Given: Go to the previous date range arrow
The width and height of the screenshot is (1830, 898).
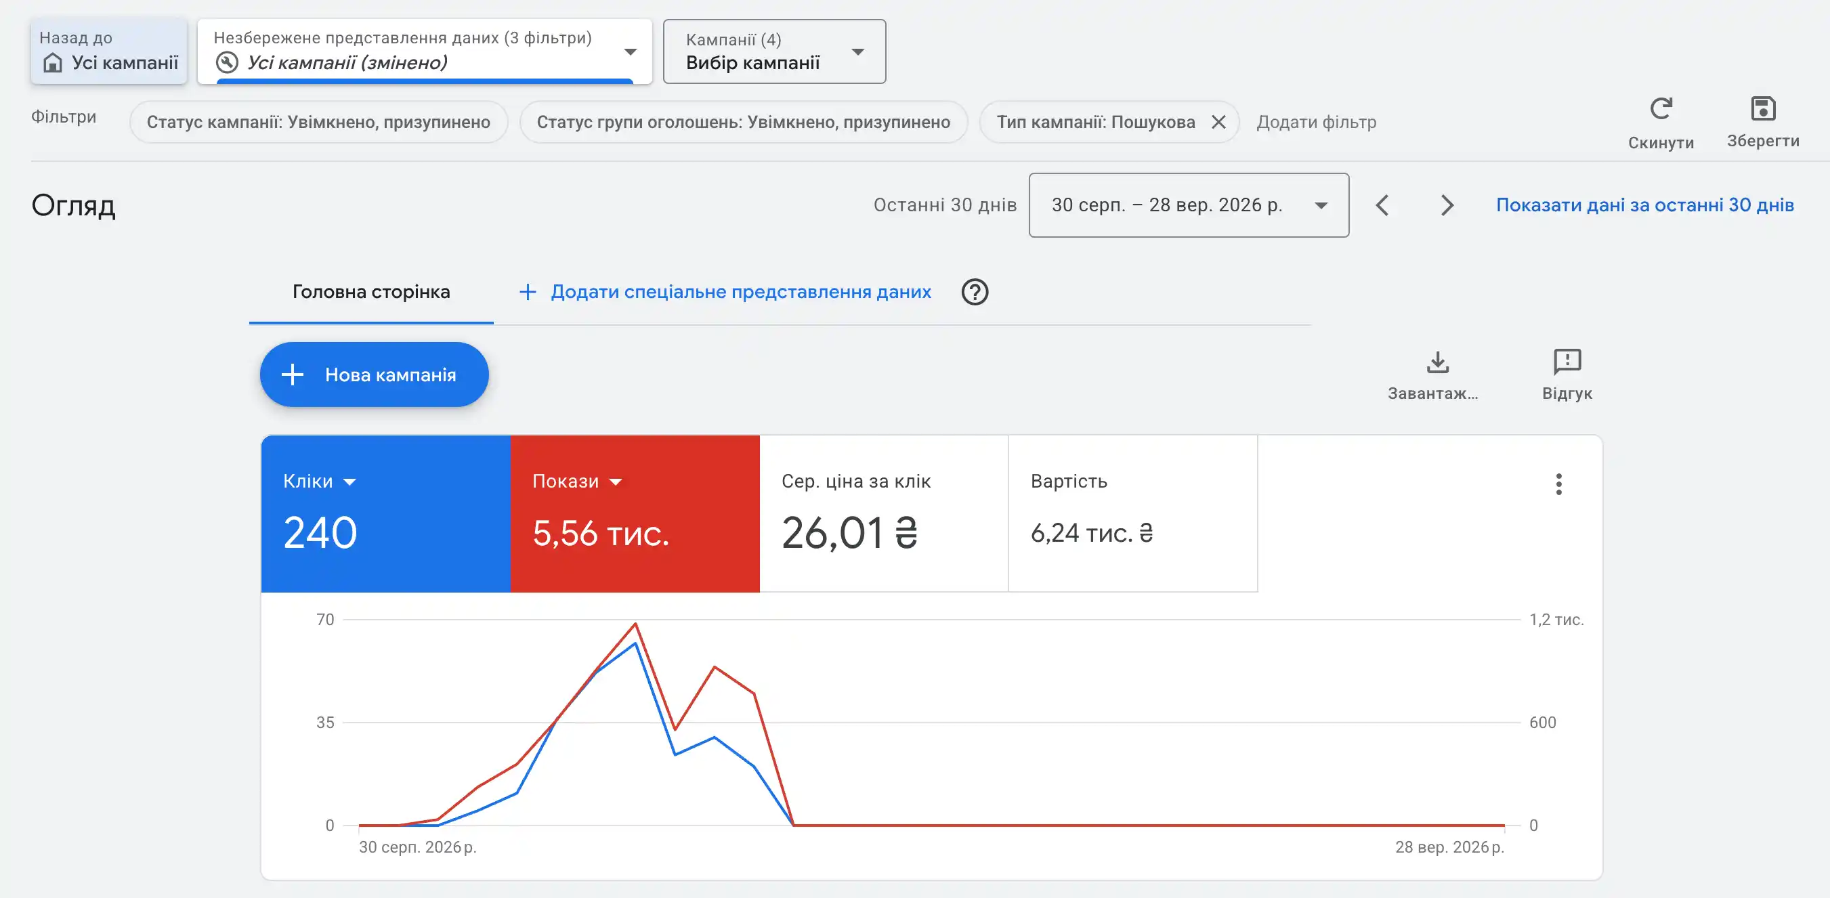Looking at the screenshot, I should [x=1382, y=205].
